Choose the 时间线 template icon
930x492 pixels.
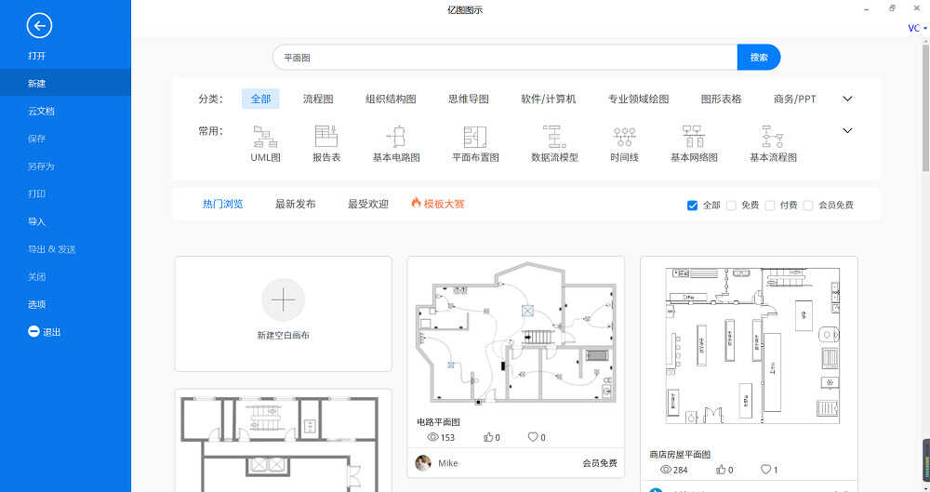point(625,137)
